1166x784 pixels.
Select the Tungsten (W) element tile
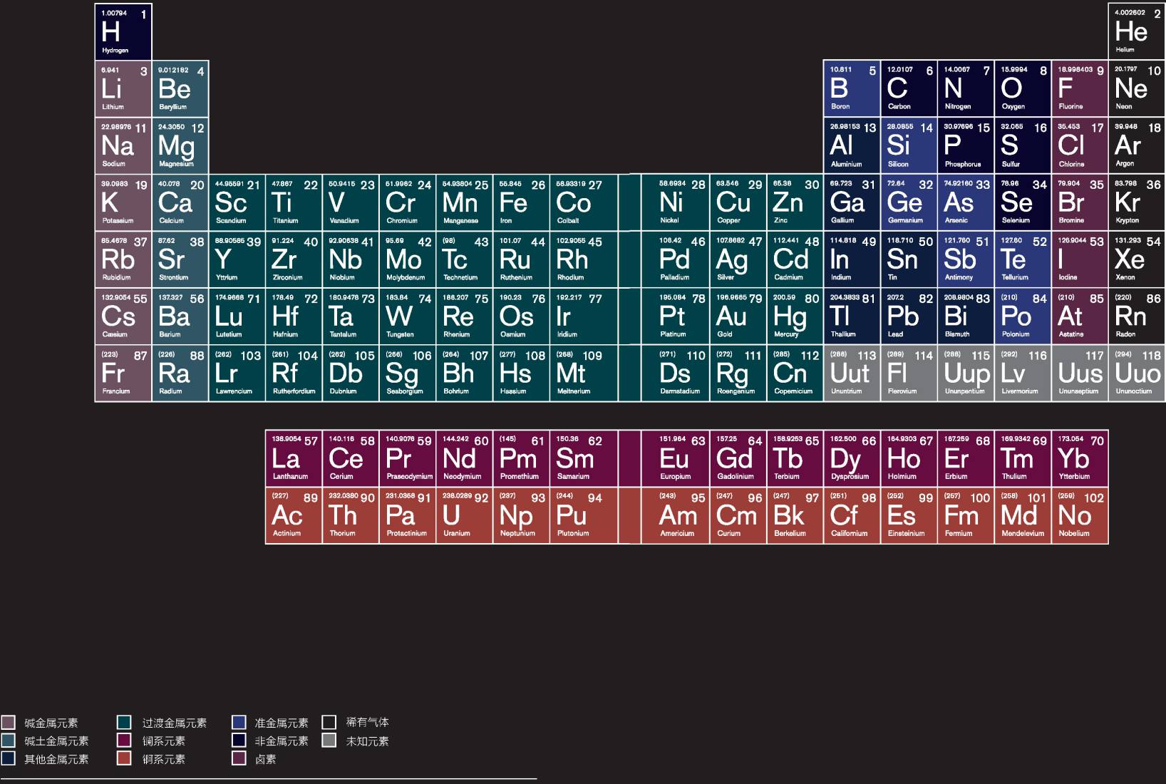pyautogui.click(x=408, y=316)
